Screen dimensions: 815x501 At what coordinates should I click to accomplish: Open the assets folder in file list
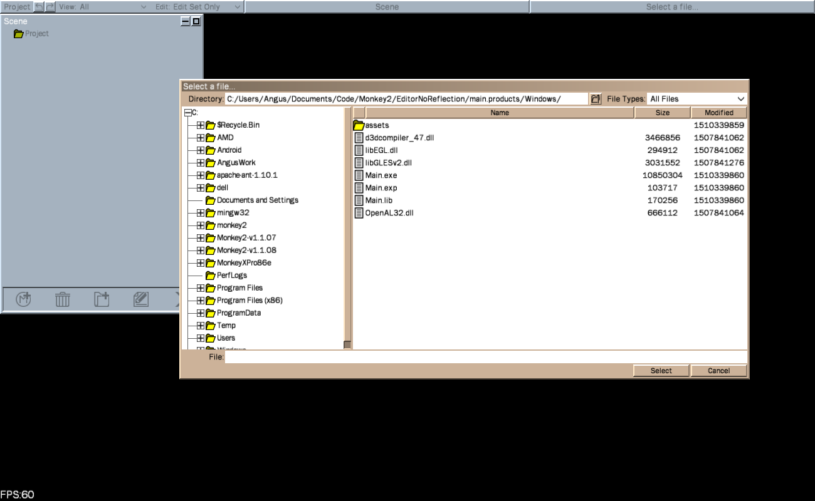coord(359,125)
